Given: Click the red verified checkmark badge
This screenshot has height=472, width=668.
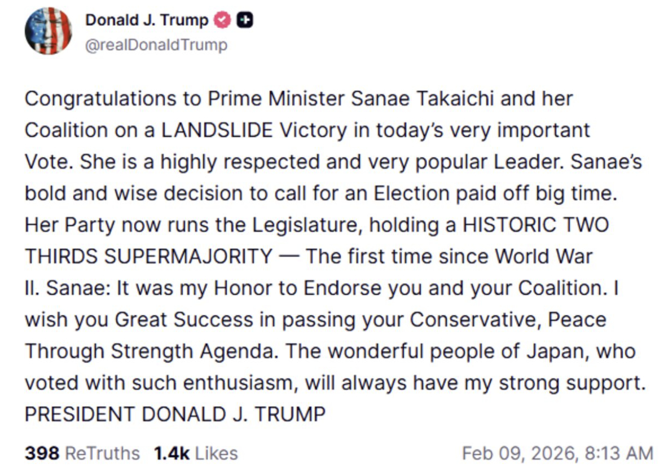Looking at the screenshot, I should pos(223,20).
